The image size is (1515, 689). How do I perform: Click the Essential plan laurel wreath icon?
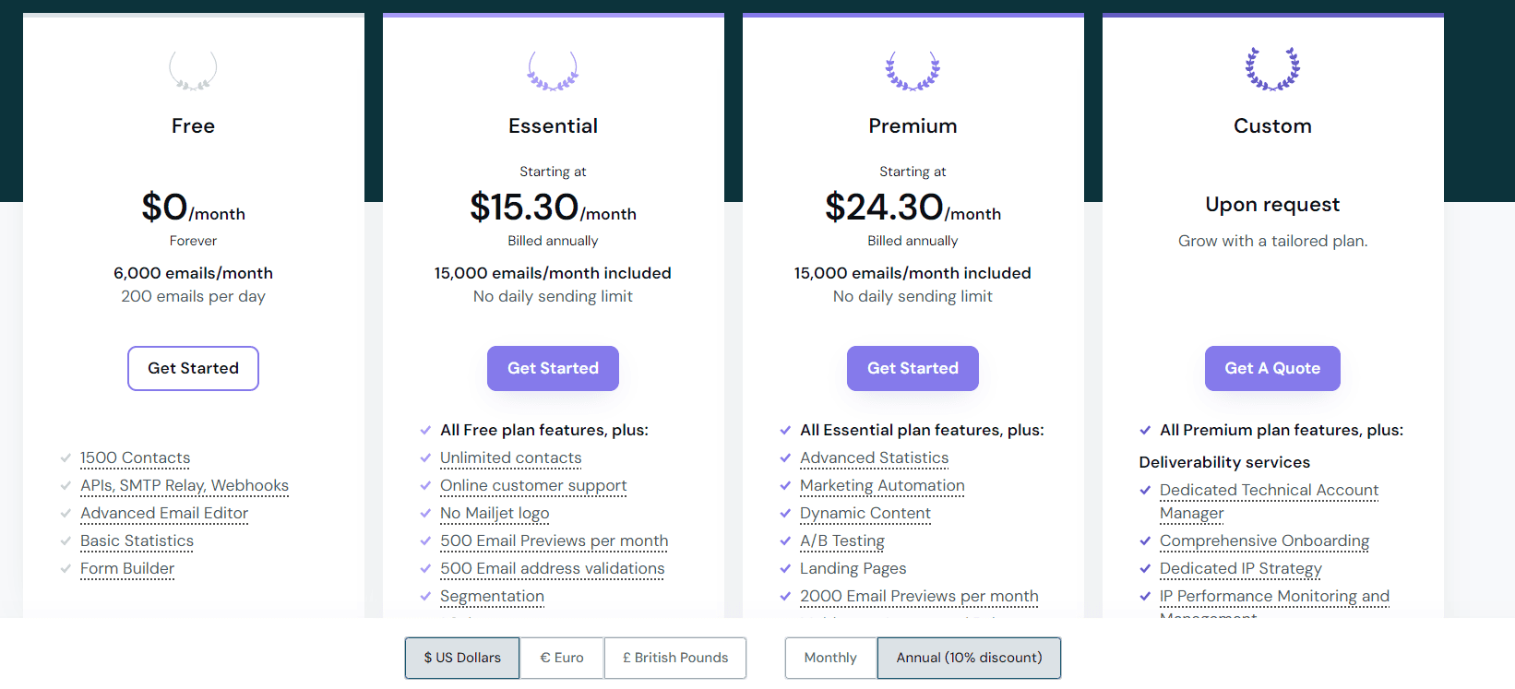click(553, 70)
